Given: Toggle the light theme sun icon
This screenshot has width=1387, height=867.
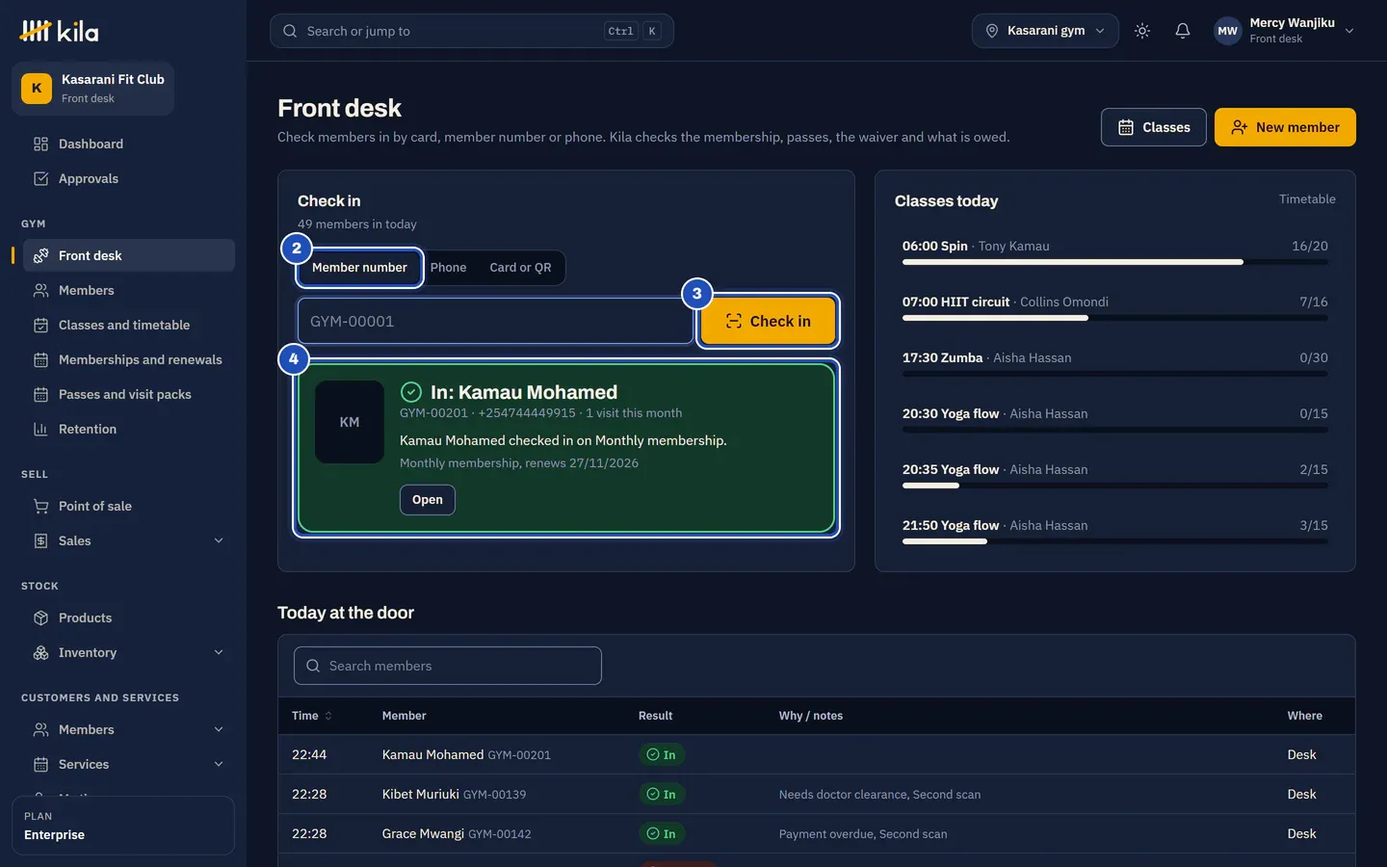Looking at the screenshot, I should [x=1142, y=31].
